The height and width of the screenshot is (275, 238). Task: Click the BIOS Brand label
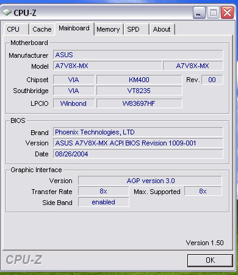[x=40, y=133]
